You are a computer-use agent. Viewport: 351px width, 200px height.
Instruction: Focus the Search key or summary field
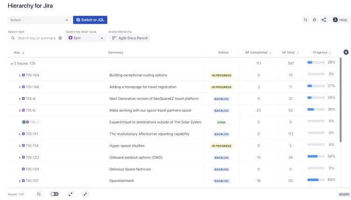coord(36,38)
